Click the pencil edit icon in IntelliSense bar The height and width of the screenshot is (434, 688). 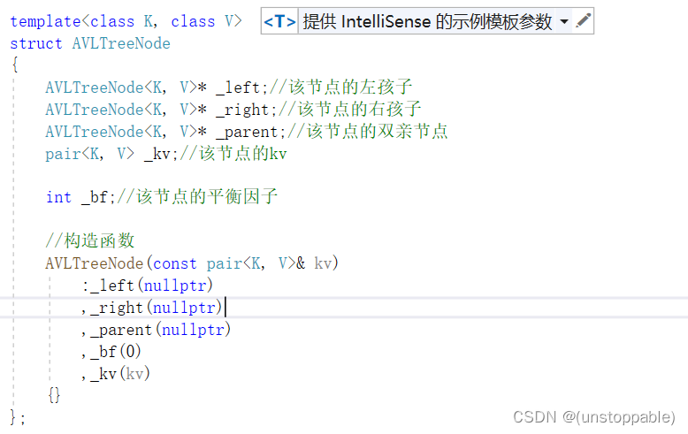click(583, 21)
